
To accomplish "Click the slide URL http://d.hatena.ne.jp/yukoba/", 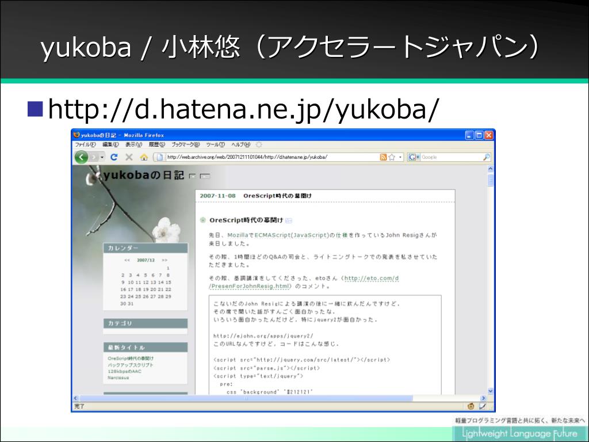I will (243, 110).
